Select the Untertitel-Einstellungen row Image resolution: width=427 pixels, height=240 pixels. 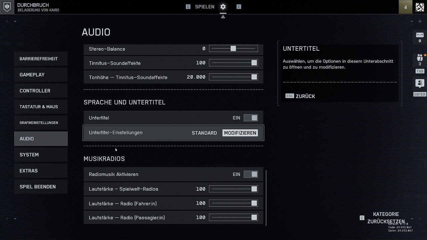click(x=173, y=133)
